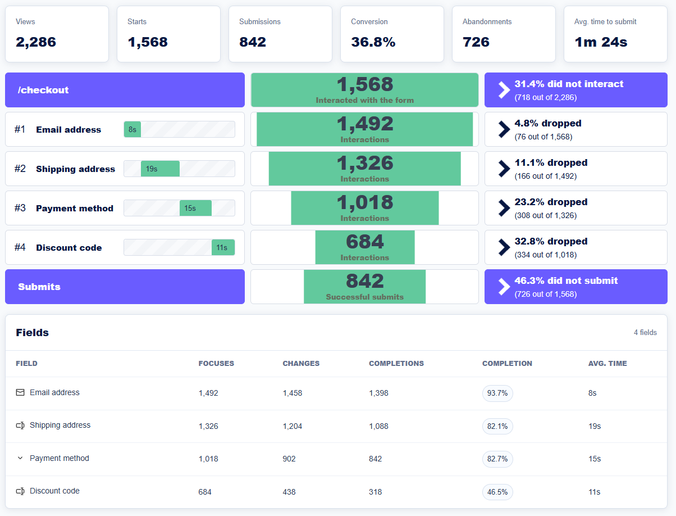The height and width of the screenshot is (516, 676).
Task: Sort the table by the FOCUSES column
Action: click(x=216, y=364)
